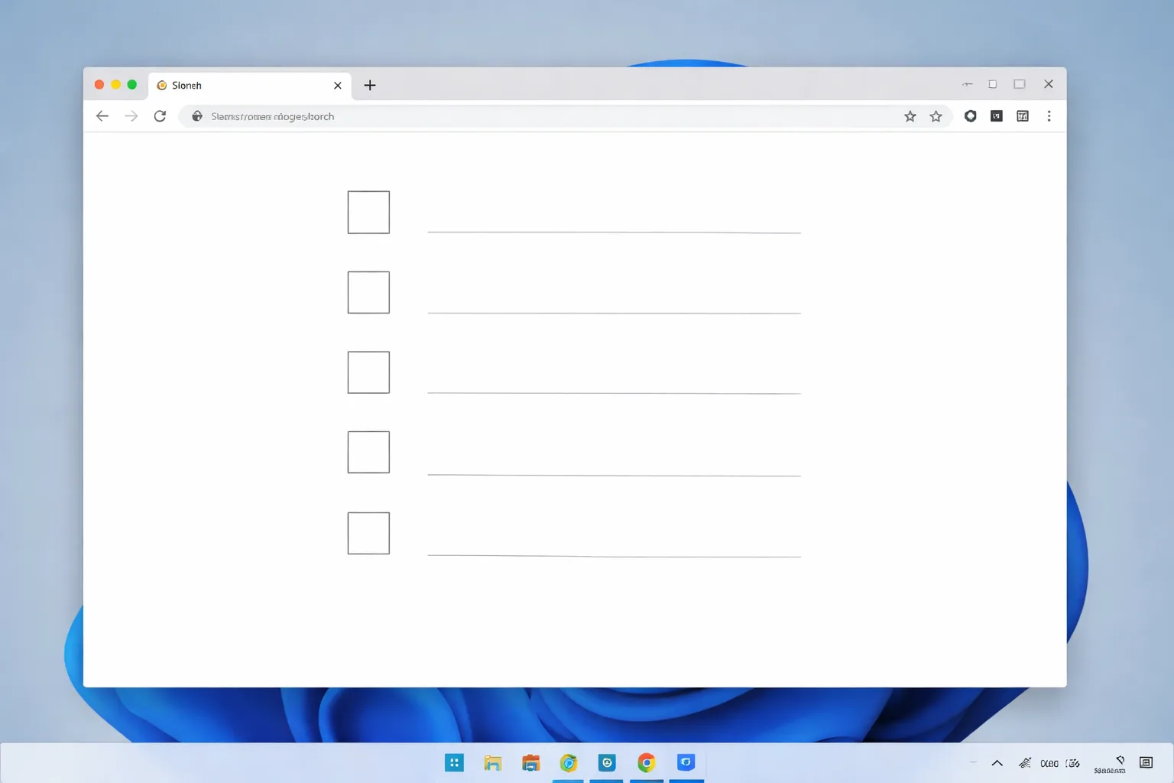Click the second blank line field
The height and width of the screenshot is (783, 1174).
[x=614, y=302]
